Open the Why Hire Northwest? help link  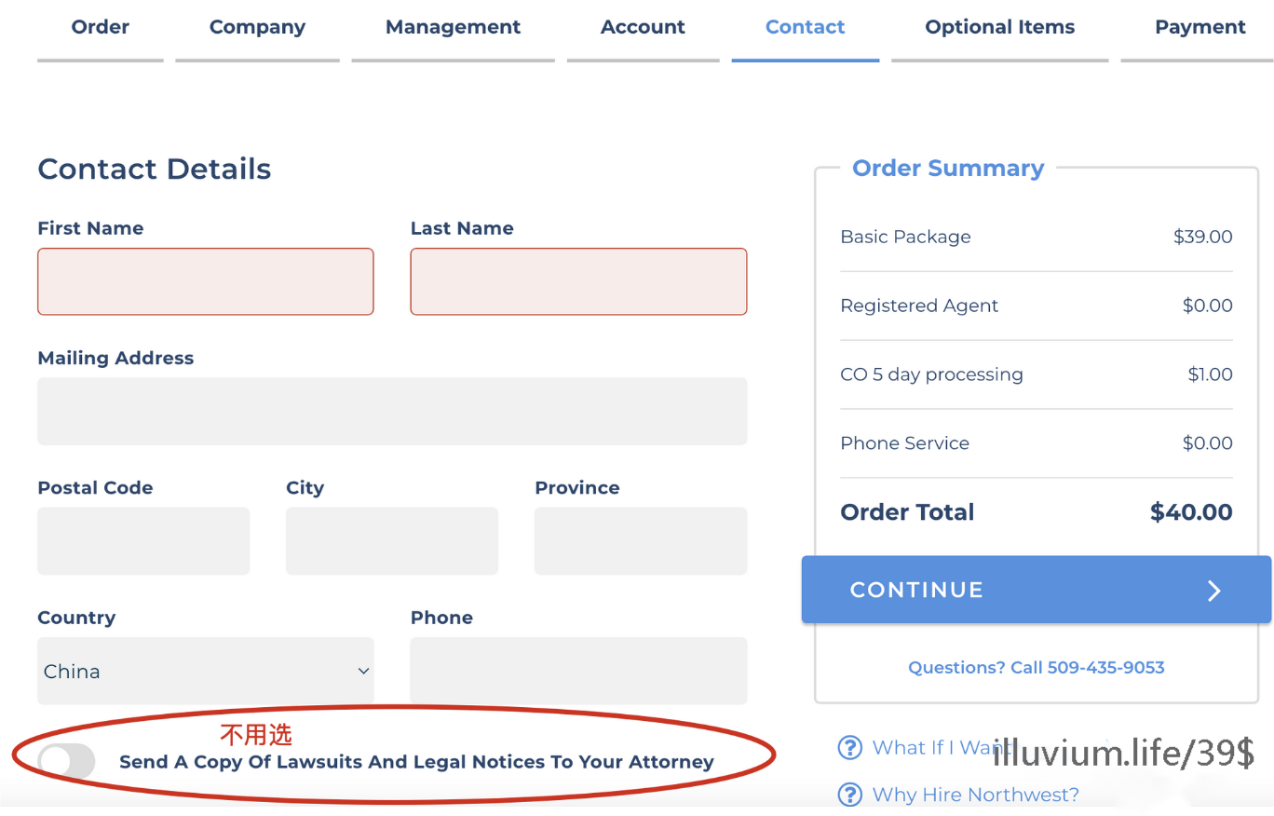click(x=975, y=795)
